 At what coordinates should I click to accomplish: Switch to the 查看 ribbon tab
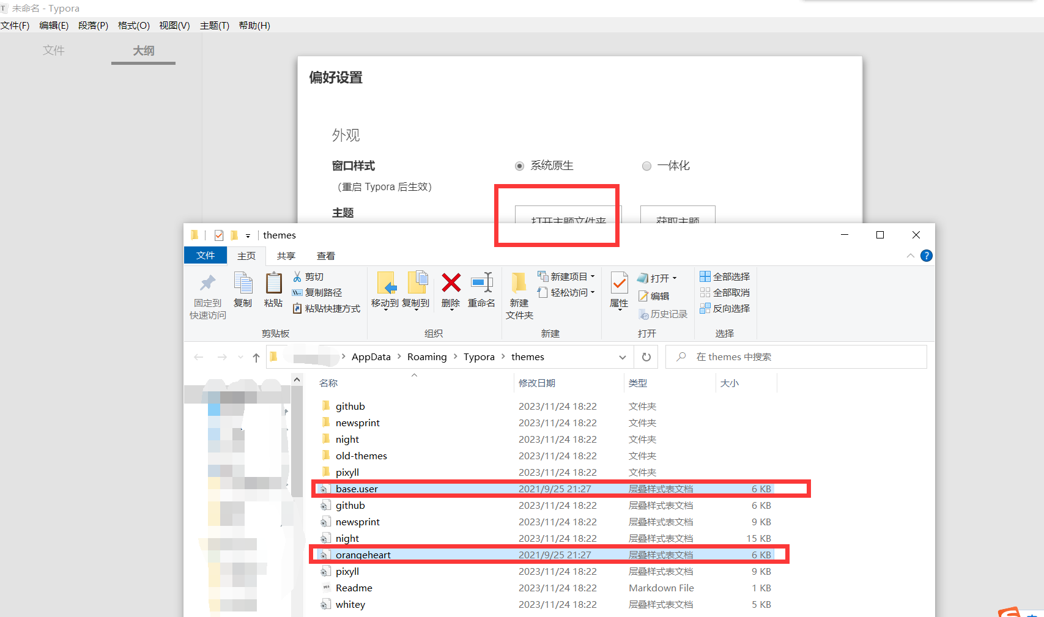[x=326, y=256]
